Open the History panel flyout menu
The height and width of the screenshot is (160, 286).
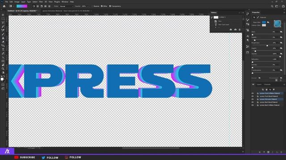[243, 13]
